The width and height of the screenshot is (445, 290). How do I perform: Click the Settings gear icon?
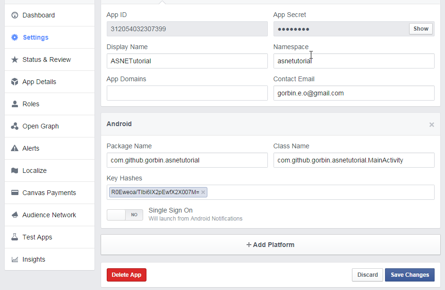15,37
